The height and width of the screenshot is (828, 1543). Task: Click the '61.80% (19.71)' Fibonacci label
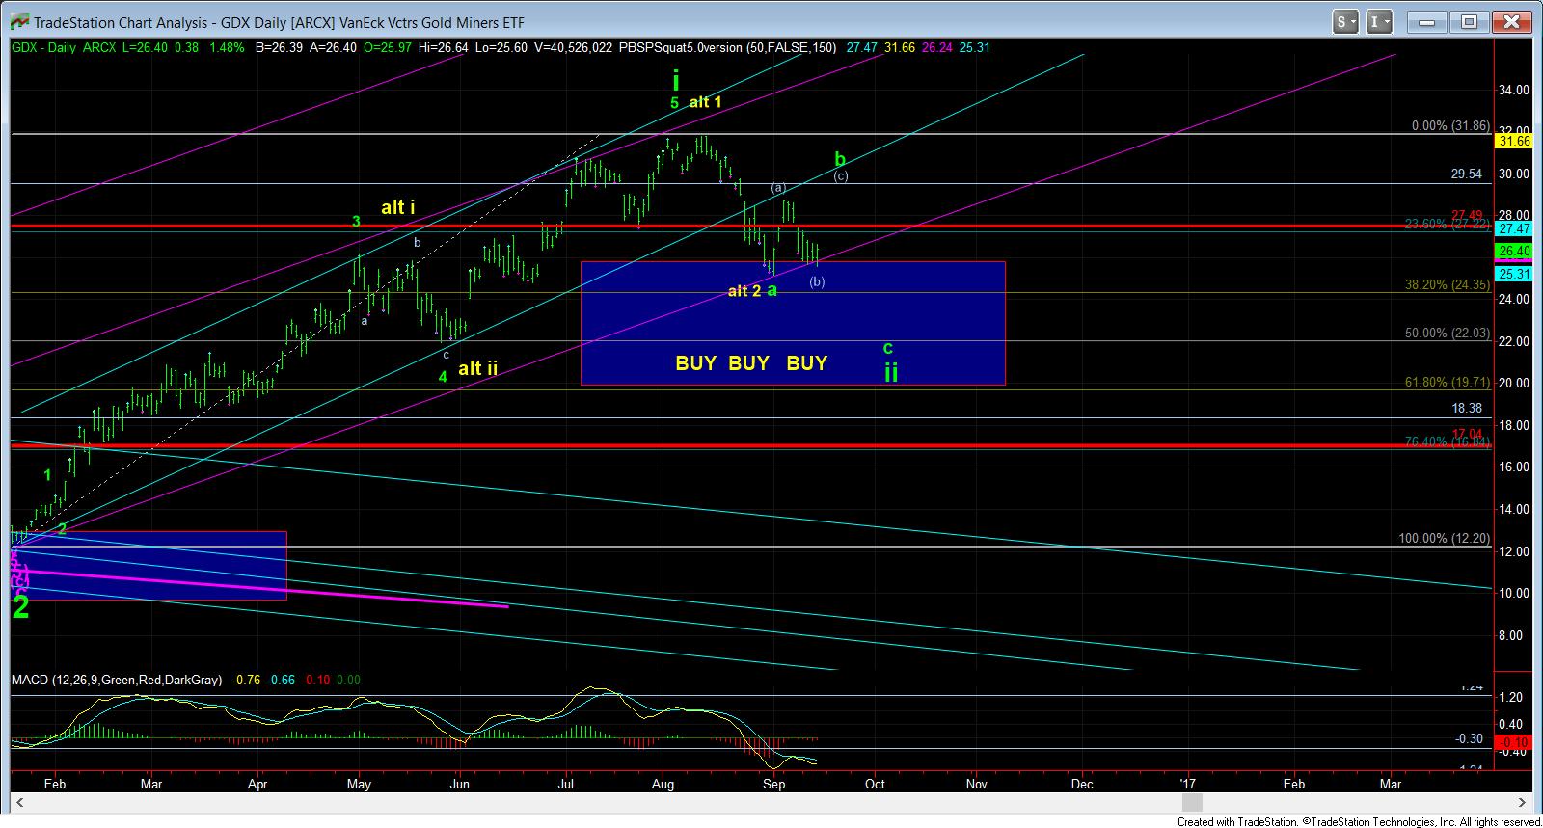click(1448, 383)
